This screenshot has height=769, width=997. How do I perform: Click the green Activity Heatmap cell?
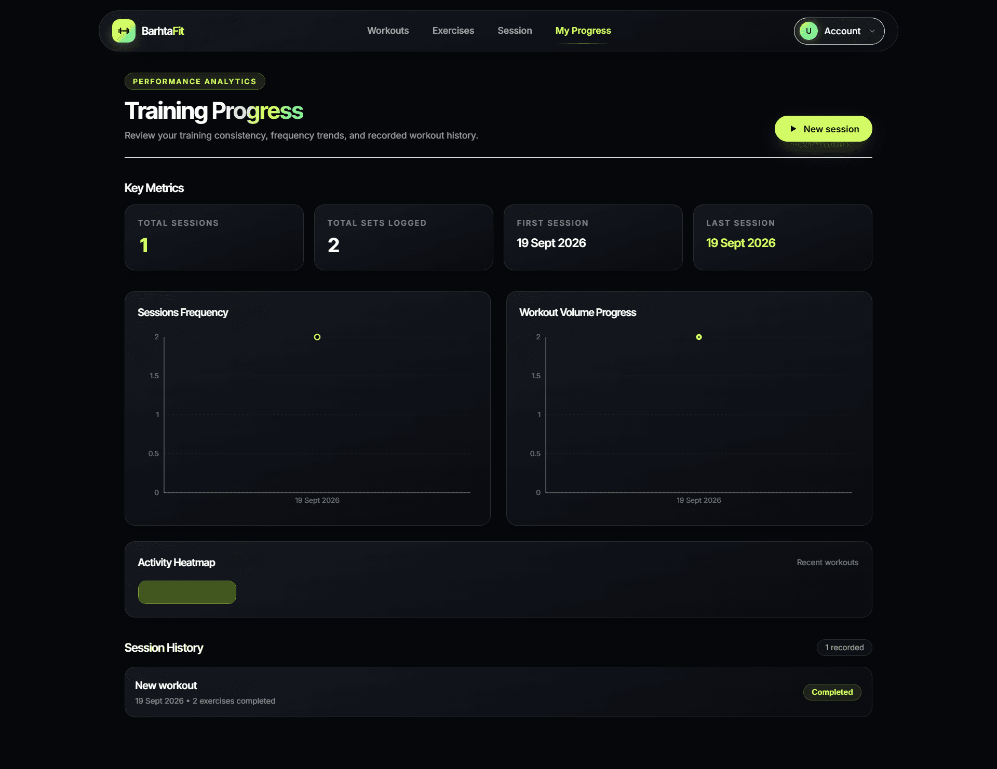[x=187, y=592]
